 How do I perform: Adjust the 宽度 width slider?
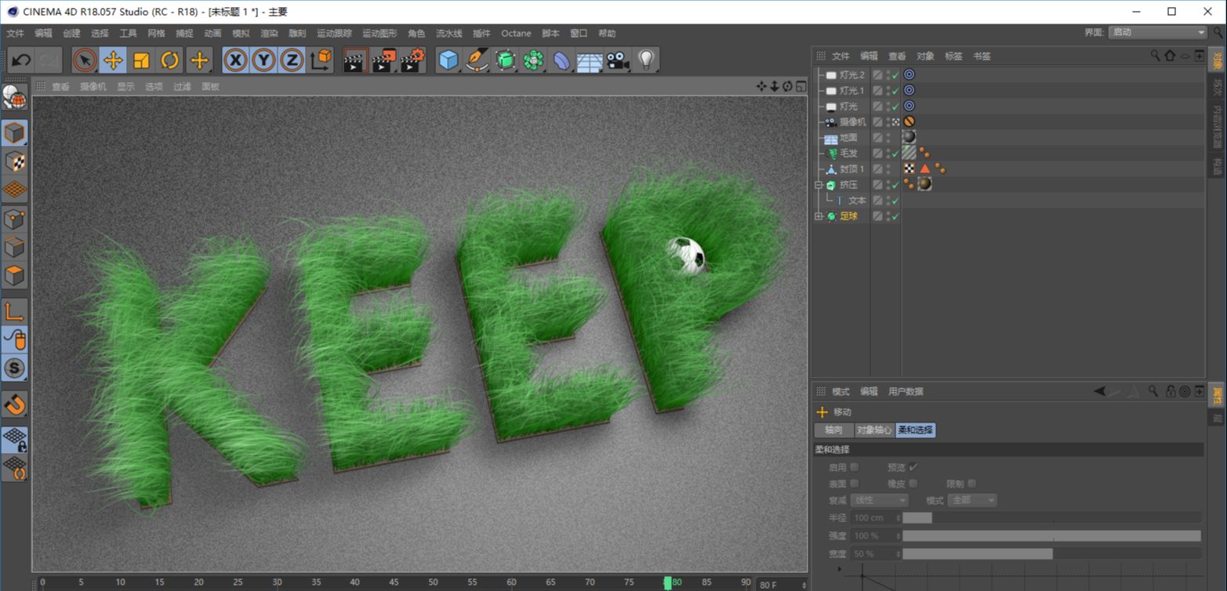pyautogui.click(x=1051, y=553)
